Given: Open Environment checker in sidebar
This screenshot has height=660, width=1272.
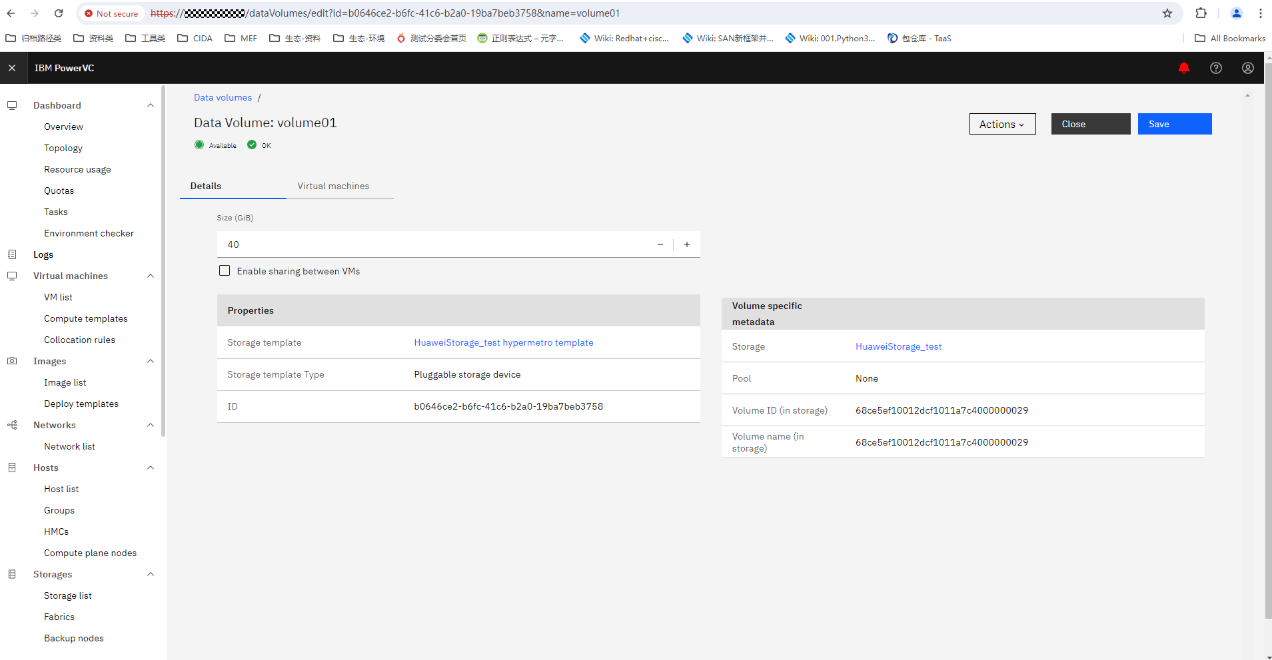Looking at the screenshot, I should [89, 233].
